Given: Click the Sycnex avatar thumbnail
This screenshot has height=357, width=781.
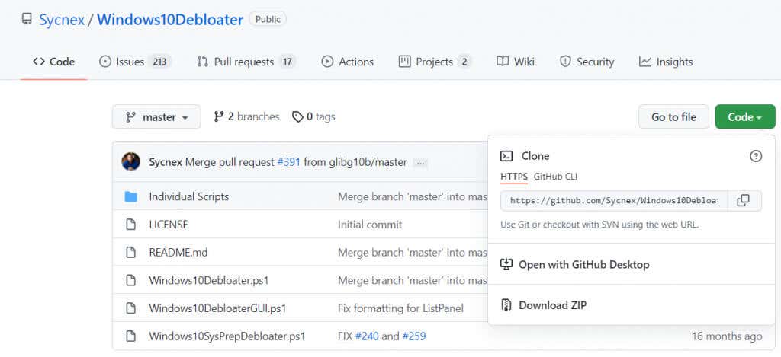Looking at the screenshot, I should click(x=131, y=161).
